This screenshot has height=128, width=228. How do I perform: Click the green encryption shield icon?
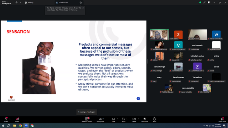[200, 2]
